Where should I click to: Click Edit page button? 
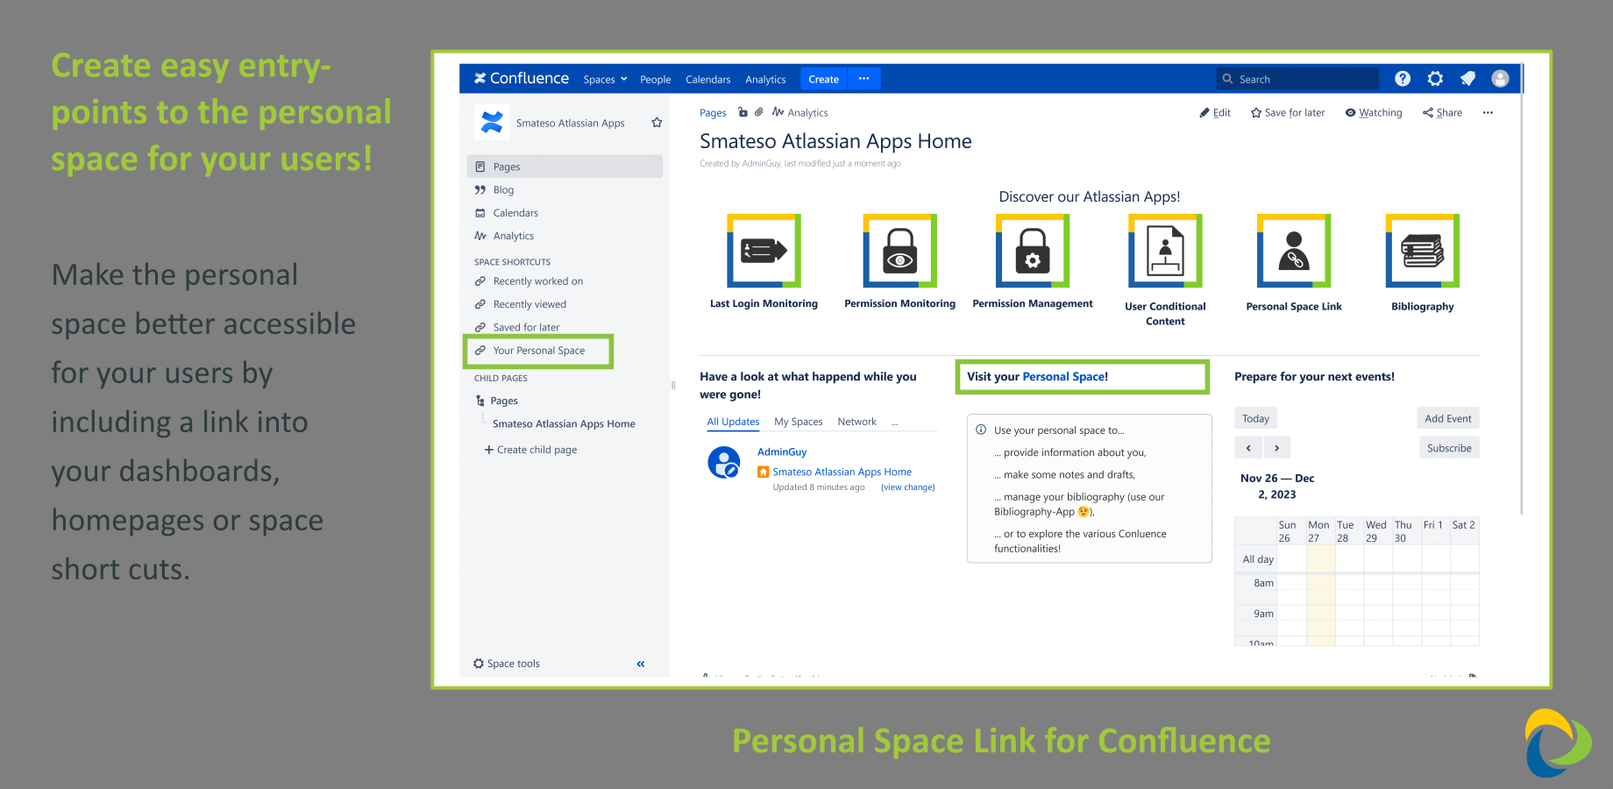coord(1215,113)
